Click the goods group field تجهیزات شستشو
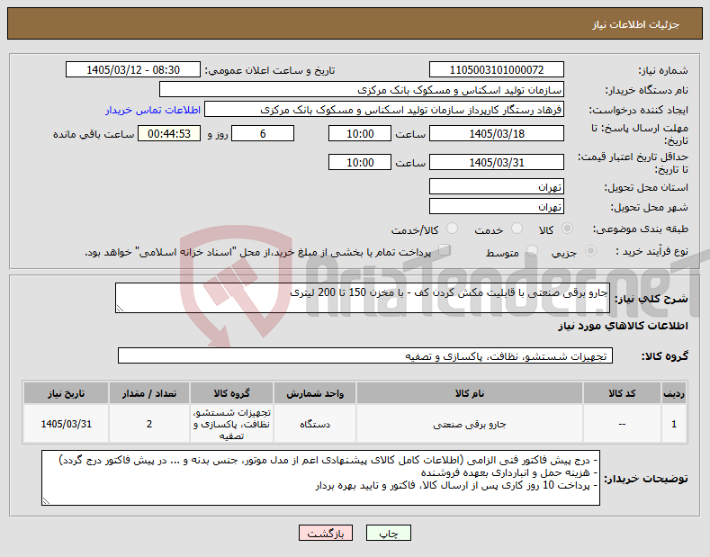Screen dimensions: 710x557 tap(365, 356)
